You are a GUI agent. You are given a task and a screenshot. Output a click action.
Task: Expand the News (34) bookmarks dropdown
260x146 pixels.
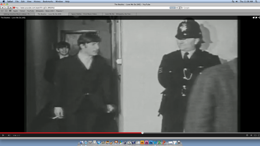pyautogui.click(x=50, y=11)
